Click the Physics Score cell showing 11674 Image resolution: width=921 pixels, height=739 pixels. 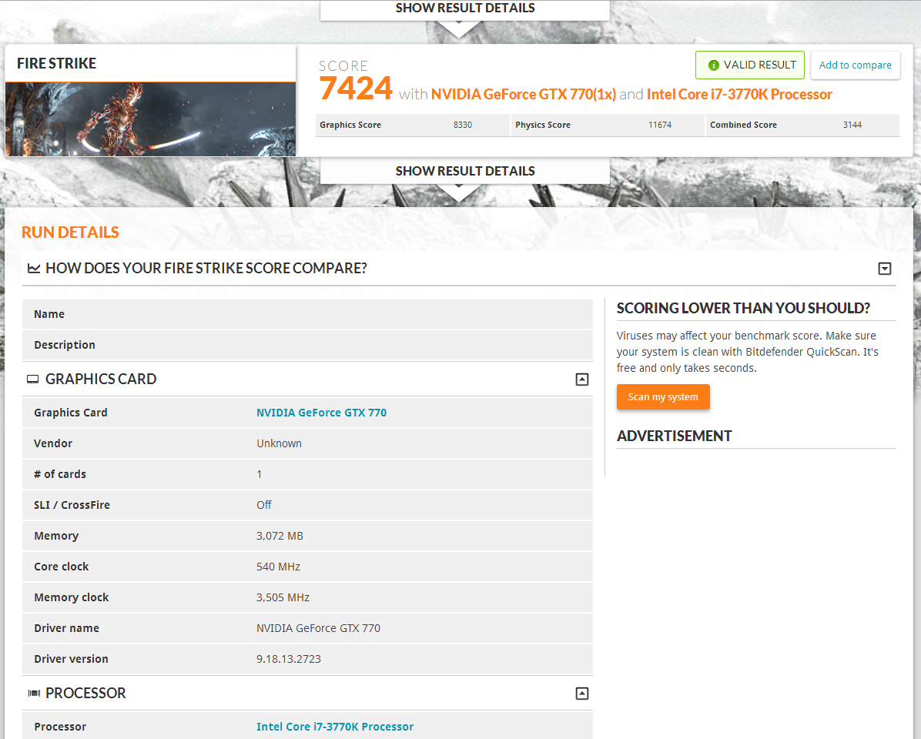click(x=608, y=124)
